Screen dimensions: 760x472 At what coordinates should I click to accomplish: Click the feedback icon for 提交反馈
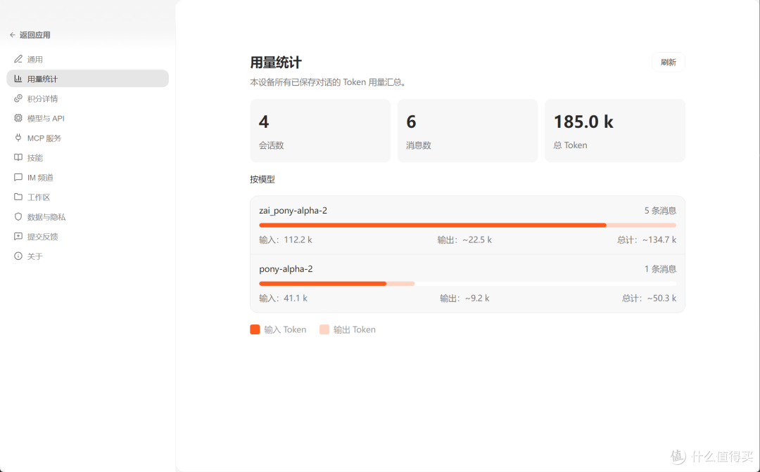point(18,237)
